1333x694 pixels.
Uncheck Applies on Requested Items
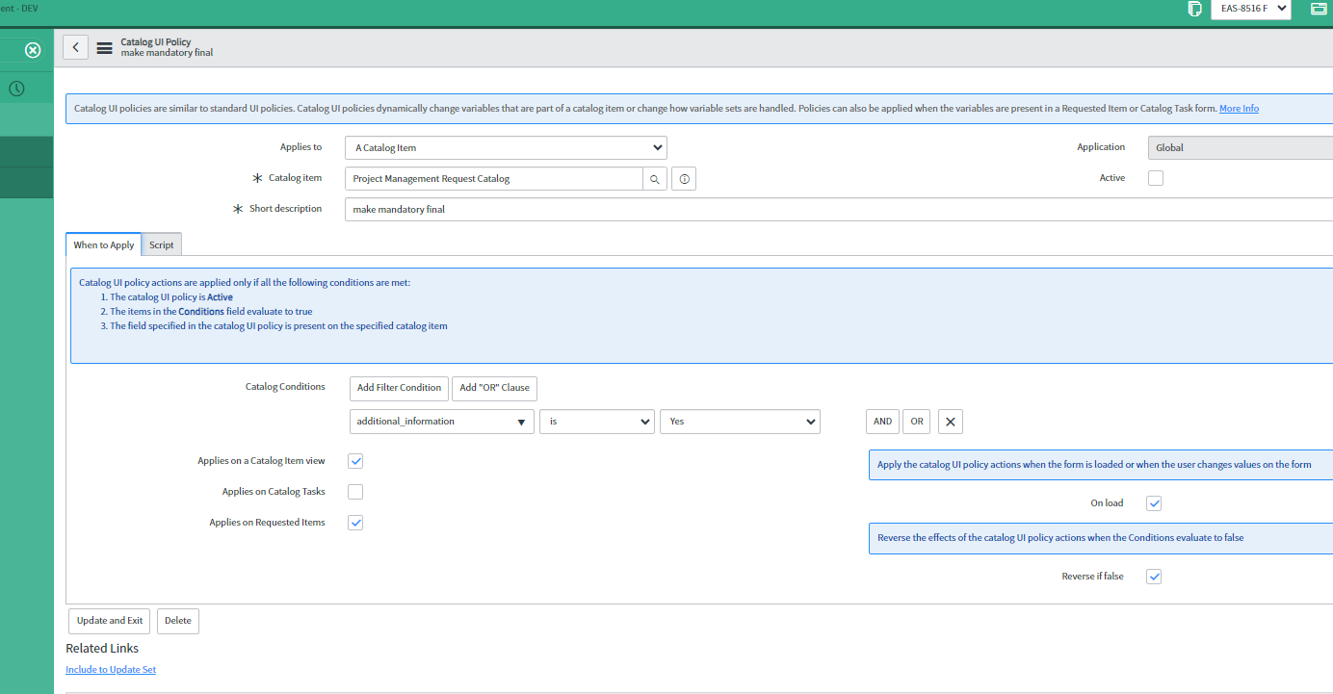(x=355, y=523)
